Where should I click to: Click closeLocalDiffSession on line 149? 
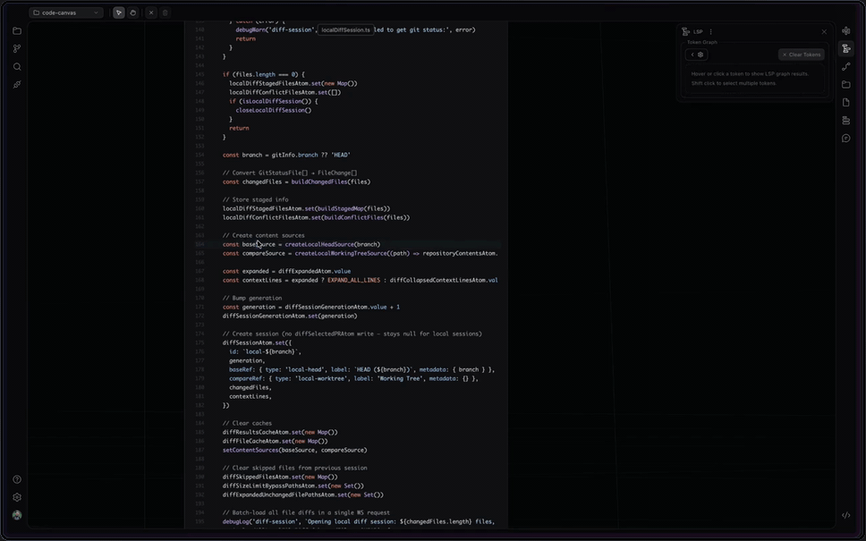(270, 110)
